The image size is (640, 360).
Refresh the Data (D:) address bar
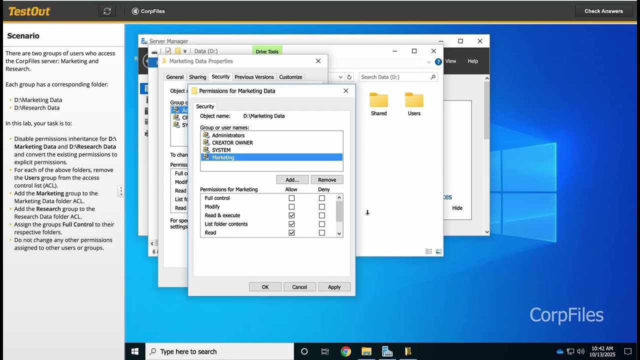pos(349,77)
